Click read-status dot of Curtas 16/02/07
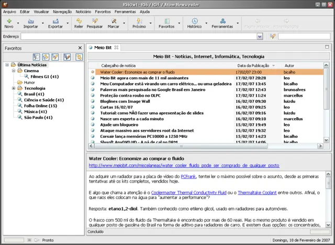The width and height of the screenshot is (335, 245). click(93, 107)
